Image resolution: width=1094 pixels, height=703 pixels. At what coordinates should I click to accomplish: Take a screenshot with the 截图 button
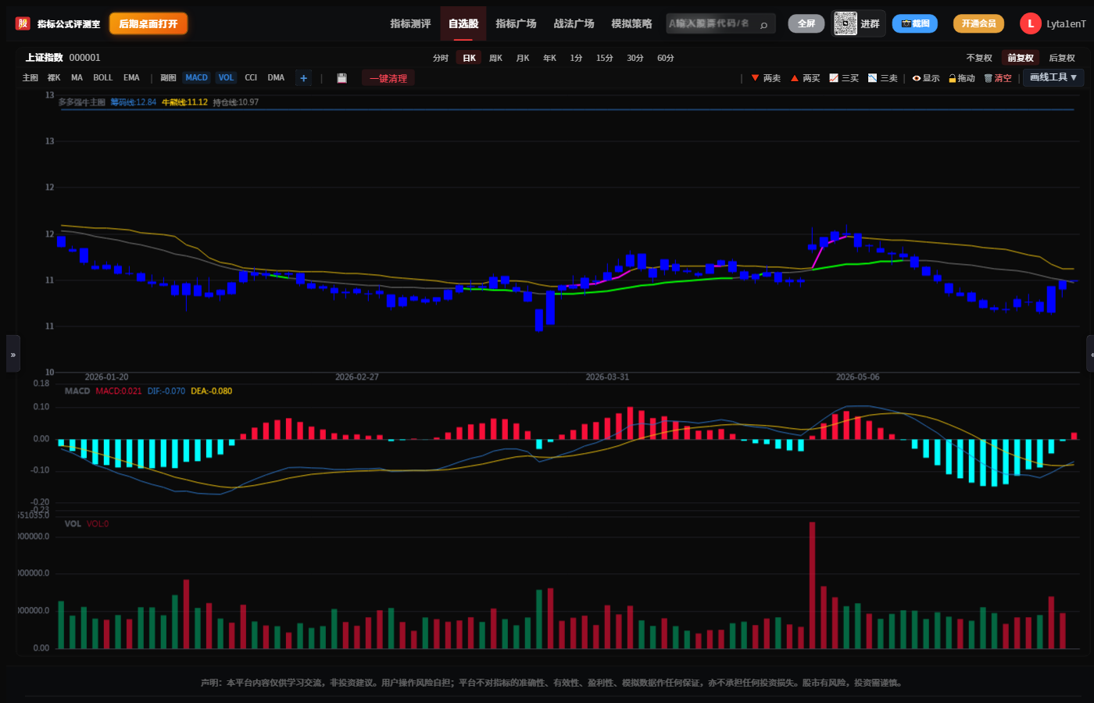(915, 23)
